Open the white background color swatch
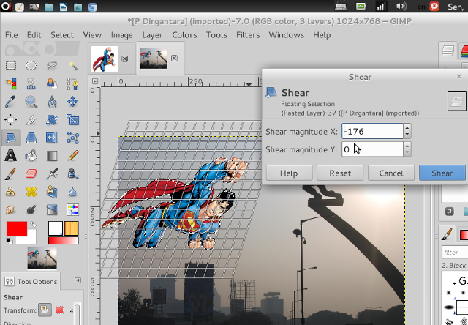468x325 pixels. pyautogui.click(x=30, y=239)
